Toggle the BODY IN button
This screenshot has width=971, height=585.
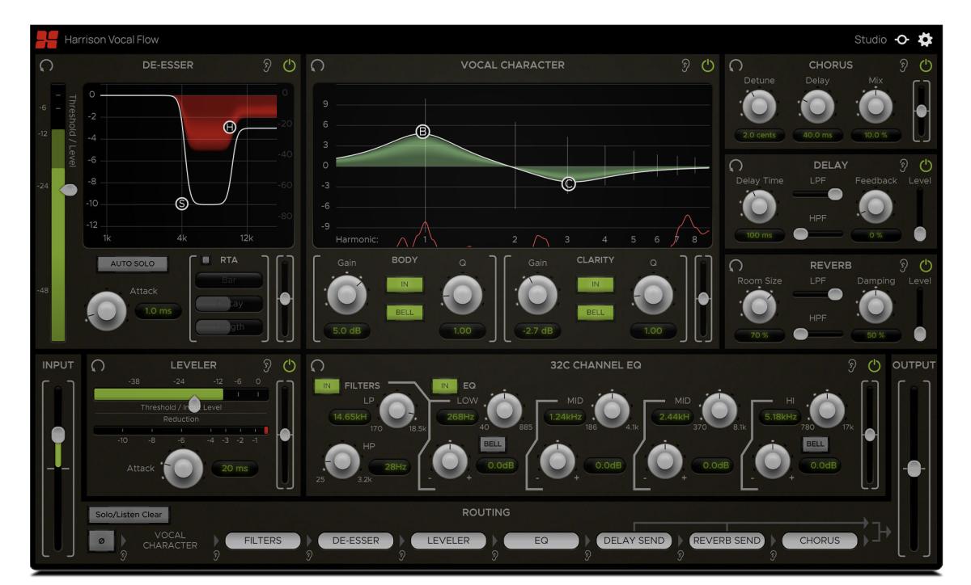tap(404, 284)
